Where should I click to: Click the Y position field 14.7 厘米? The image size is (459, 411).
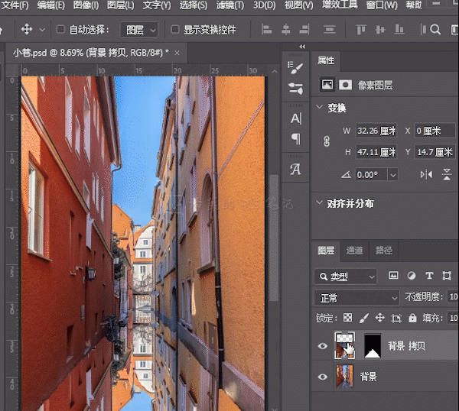(x=435, y=152)
